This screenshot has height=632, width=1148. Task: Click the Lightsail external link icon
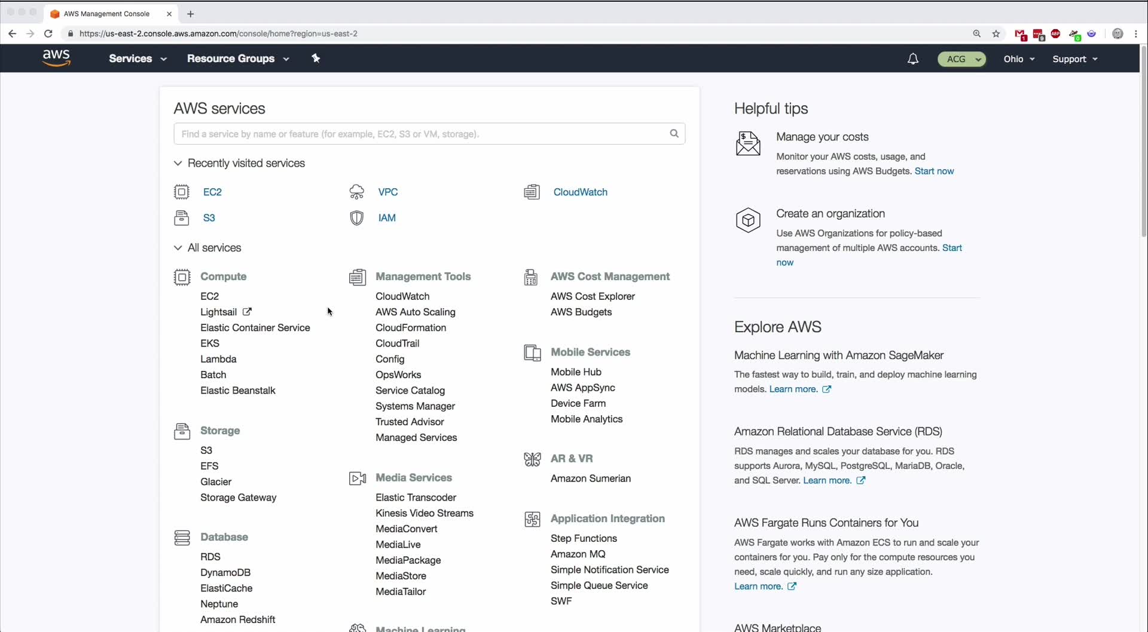pos(247,312)
